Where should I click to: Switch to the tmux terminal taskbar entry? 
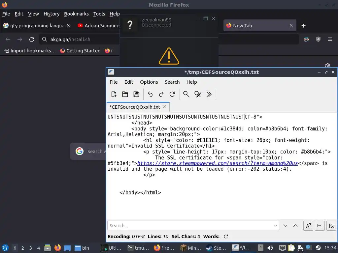138,248
